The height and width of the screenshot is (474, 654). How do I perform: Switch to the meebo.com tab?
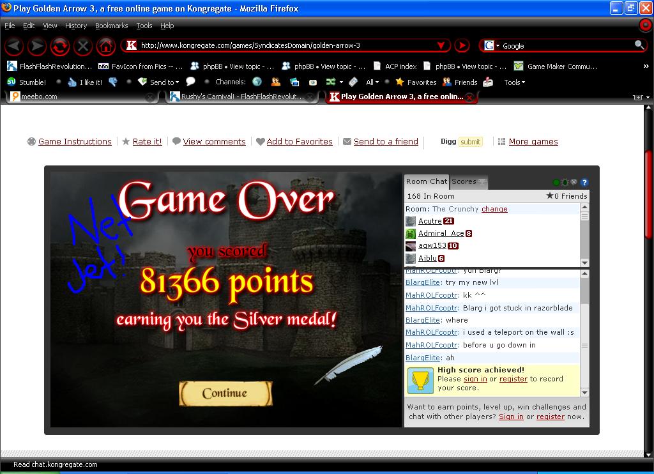82,97
